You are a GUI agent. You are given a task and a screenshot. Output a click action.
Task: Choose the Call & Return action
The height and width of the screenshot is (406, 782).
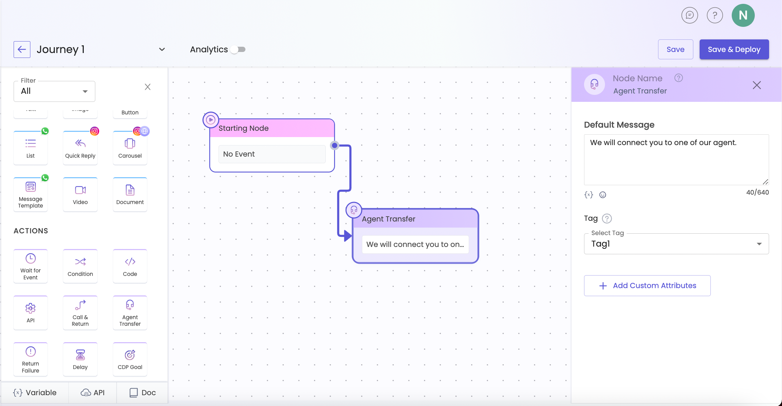[80, 313]
